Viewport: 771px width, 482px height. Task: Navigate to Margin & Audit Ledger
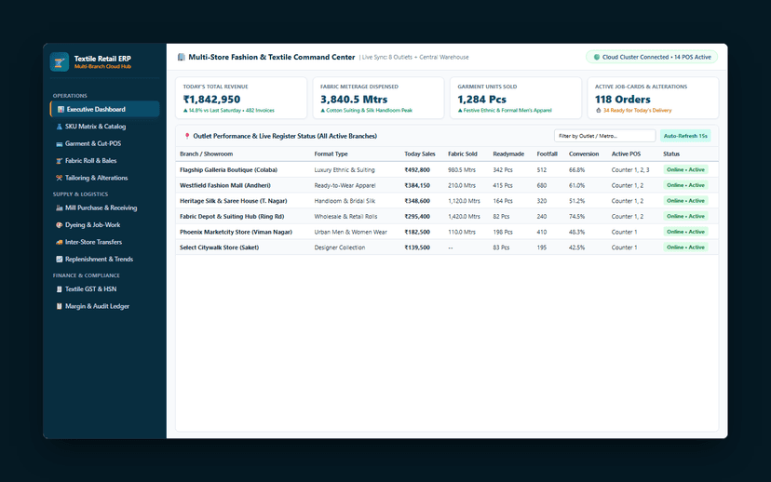[104, 306]
